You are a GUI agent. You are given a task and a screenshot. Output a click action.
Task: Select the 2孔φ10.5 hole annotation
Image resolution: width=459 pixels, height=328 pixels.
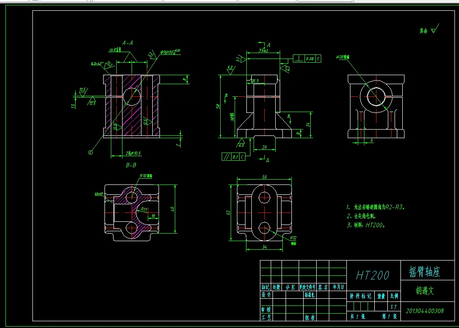(x=133, y=153)
